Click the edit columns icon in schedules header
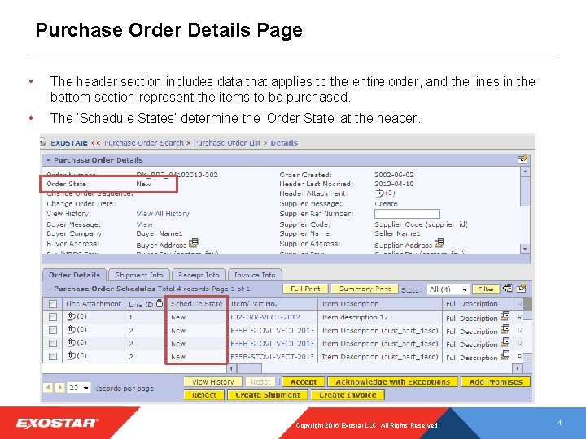The image size is (586, 439). point(522,288)
